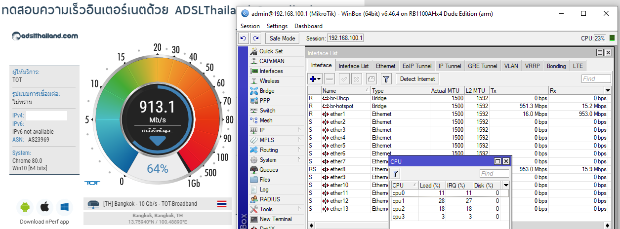Click the Windows app download icon

(64, 206)
